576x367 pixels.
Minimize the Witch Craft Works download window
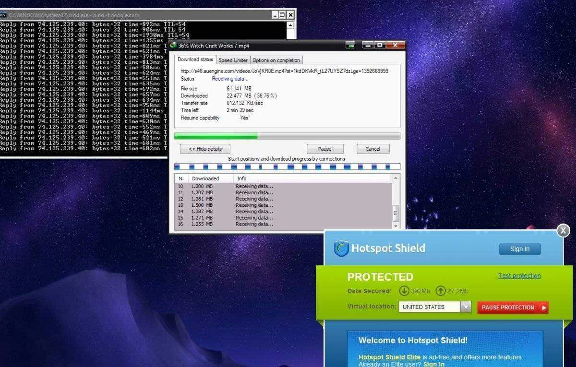coord(368,45)
